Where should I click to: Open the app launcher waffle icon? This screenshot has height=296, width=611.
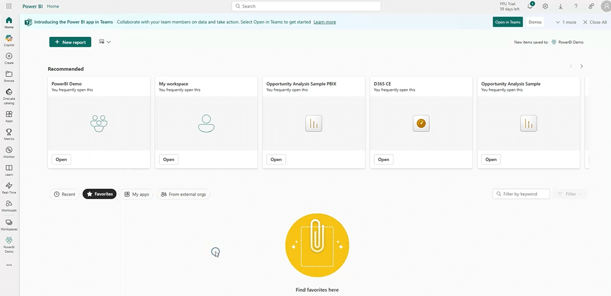pos(9,6)
